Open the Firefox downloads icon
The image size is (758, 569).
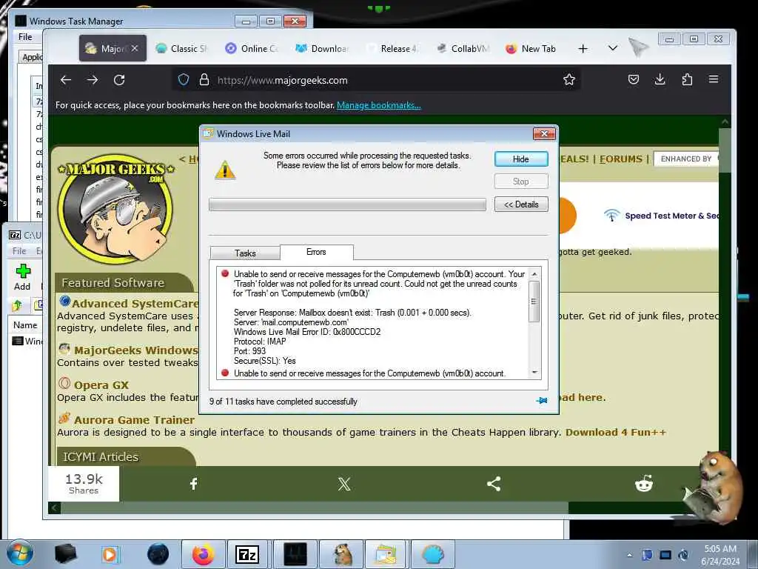click(660, 79)
